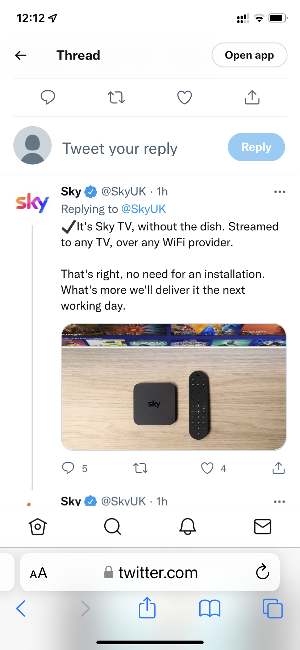The image size is (300, 650).
Task: Reload the twitter.com page
Action: click(x=262, y=573)
